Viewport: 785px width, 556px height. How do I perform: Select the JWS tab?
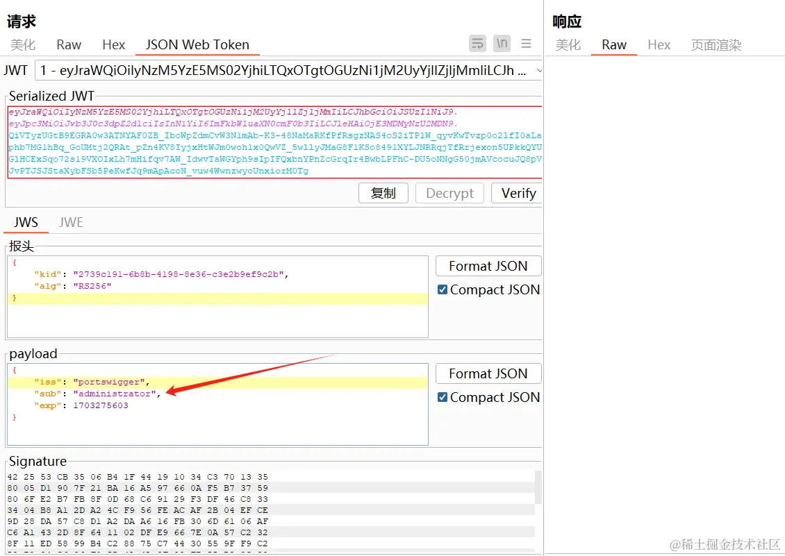[26, 222]
